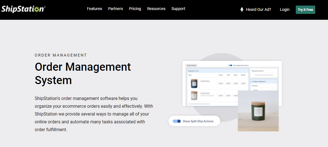The width and height of the screenshot is (328, 147).
Task: Open the Resources menu
Action: point(156,9)
